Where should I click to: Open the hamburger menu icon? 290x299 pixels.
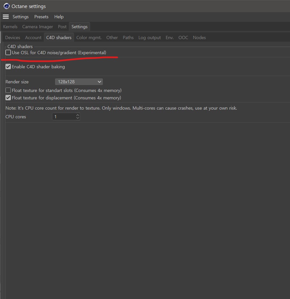tap(6, 17)
